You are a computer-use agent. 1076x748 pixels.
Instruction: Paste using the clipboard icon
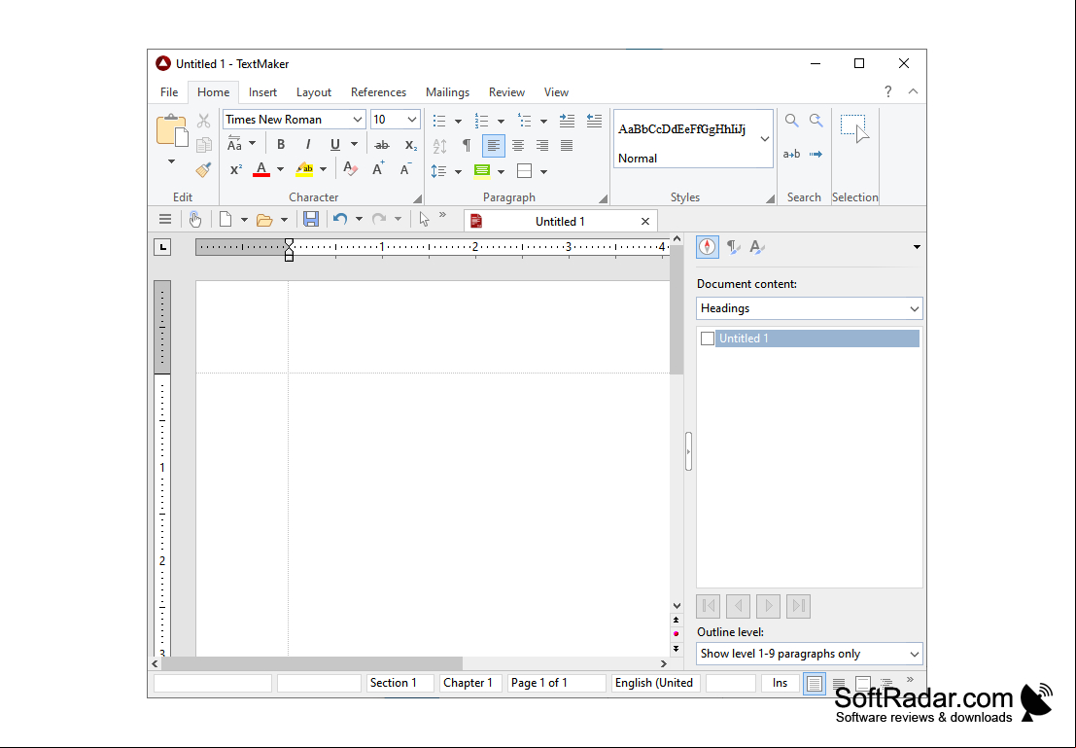click(171, 130)
